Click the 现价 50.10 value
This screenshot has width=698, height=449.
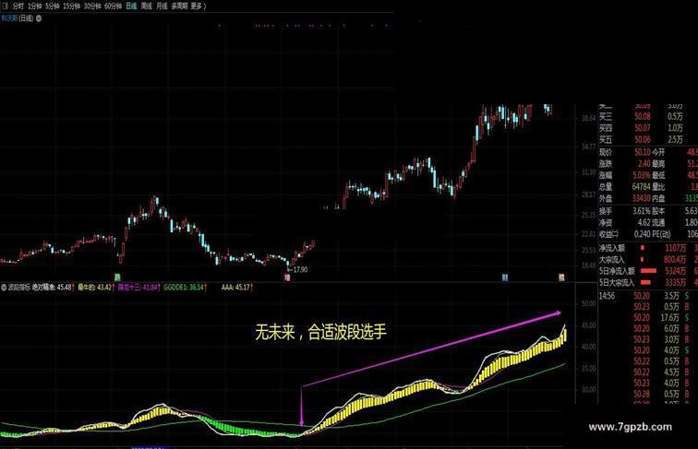click(x=643, y=152)
